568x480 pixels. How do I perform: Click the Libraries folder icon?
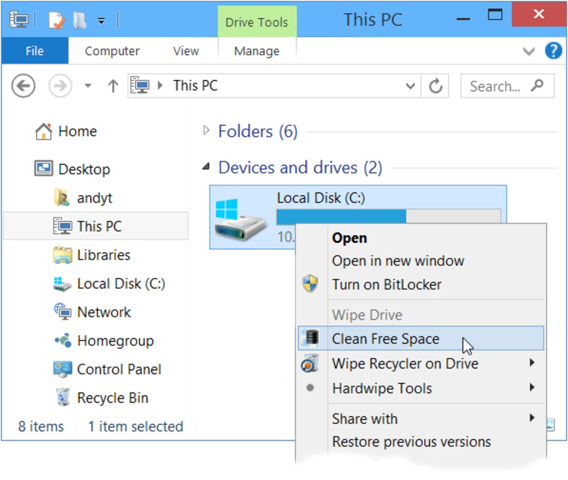[x=62, y=255]
